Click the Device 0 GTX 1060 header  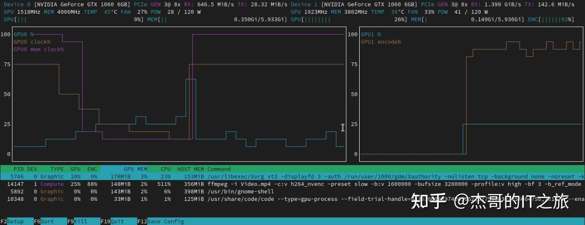coord(67,5)
